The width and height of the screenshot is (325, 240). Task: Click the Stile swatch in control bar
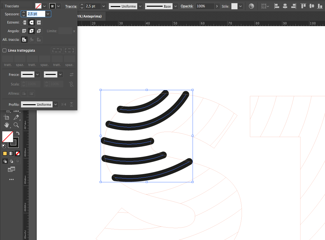[234, 6]
